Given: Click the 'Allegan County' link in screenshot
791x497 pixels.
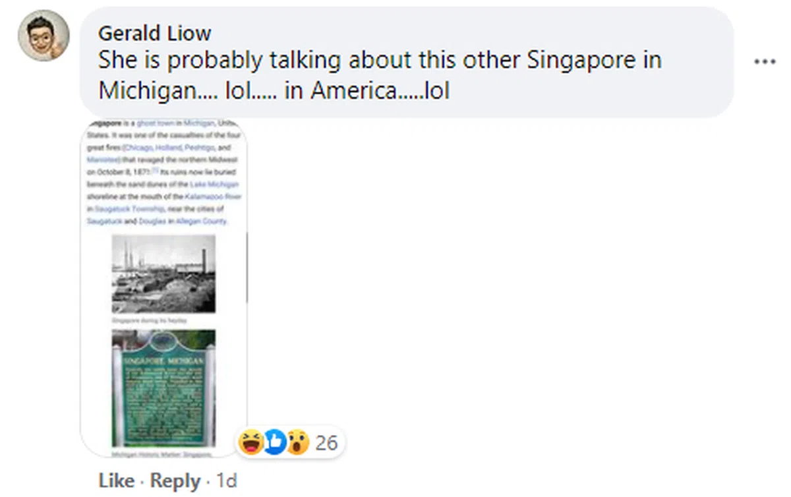Looking at the screenshot, I should click(201, 221).
